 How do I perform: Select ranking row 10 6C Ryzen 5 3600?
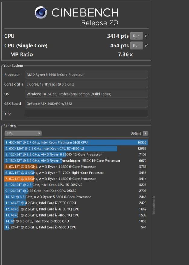pos(76,197)
